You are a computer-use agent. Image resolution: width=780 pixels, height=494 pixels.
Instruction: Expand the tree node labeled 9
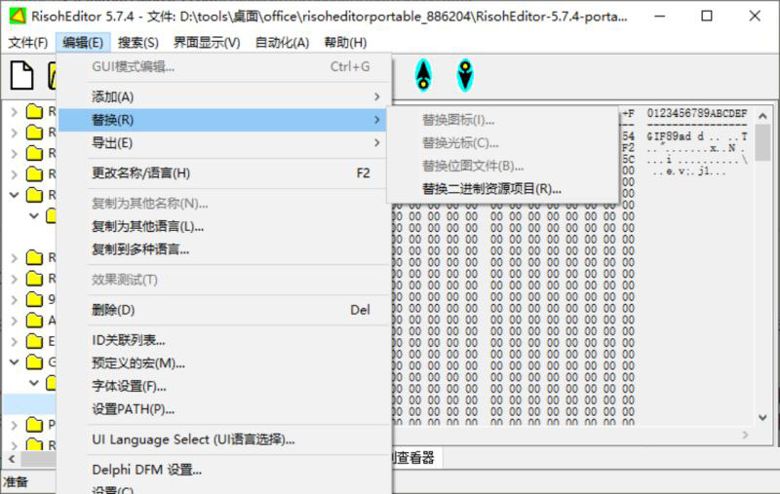click(15, 300)
